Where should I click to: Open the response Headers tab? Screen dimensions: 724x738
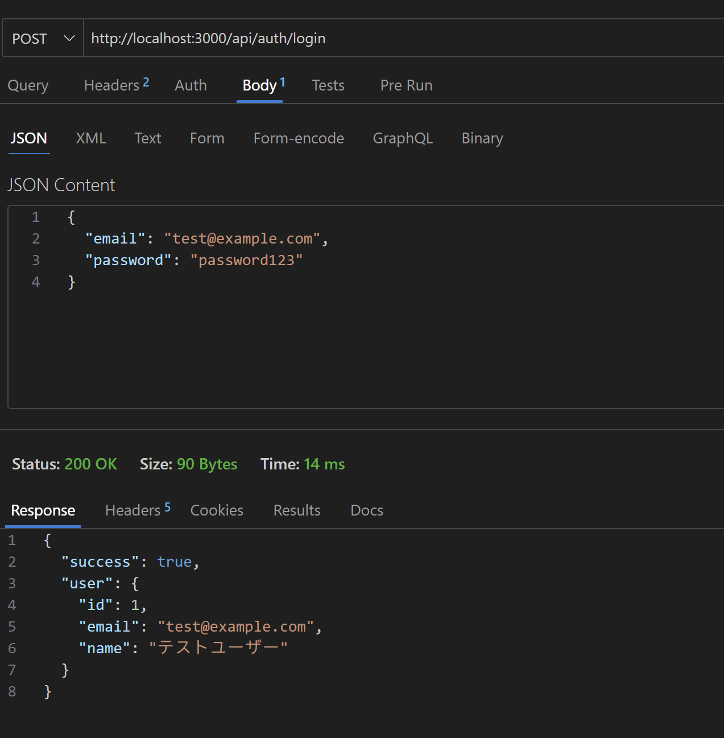pos(138,510)
